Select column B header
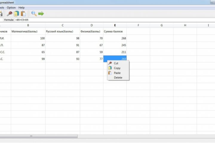The width and height of the screenshot is (215, 143). coord(28,25)
